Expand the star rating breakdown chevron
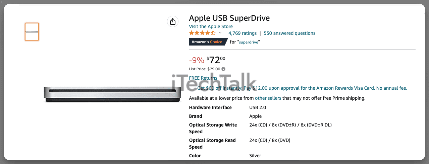Viewport: 429px width, 164px height. point(220,33)
